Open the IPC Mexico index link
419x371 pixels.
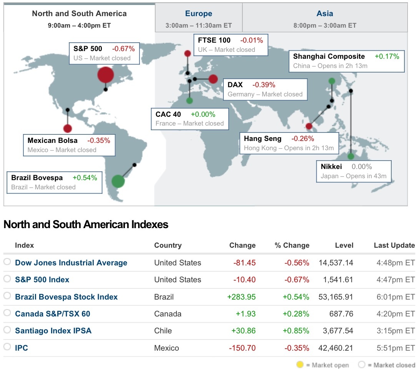[x=22, y=348]
